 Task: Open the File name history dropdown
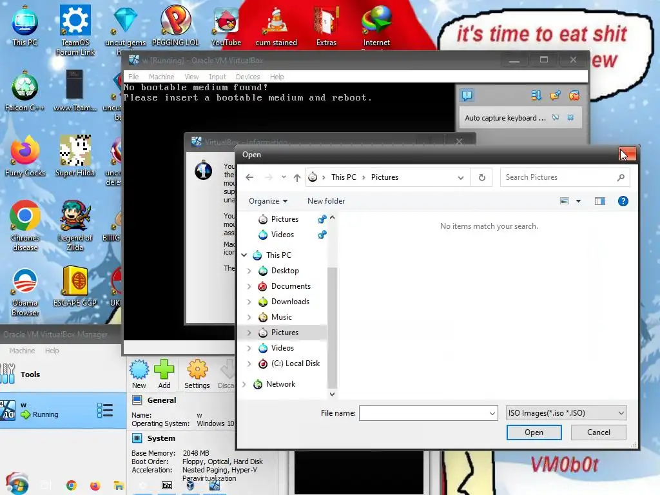click(492, 413)
